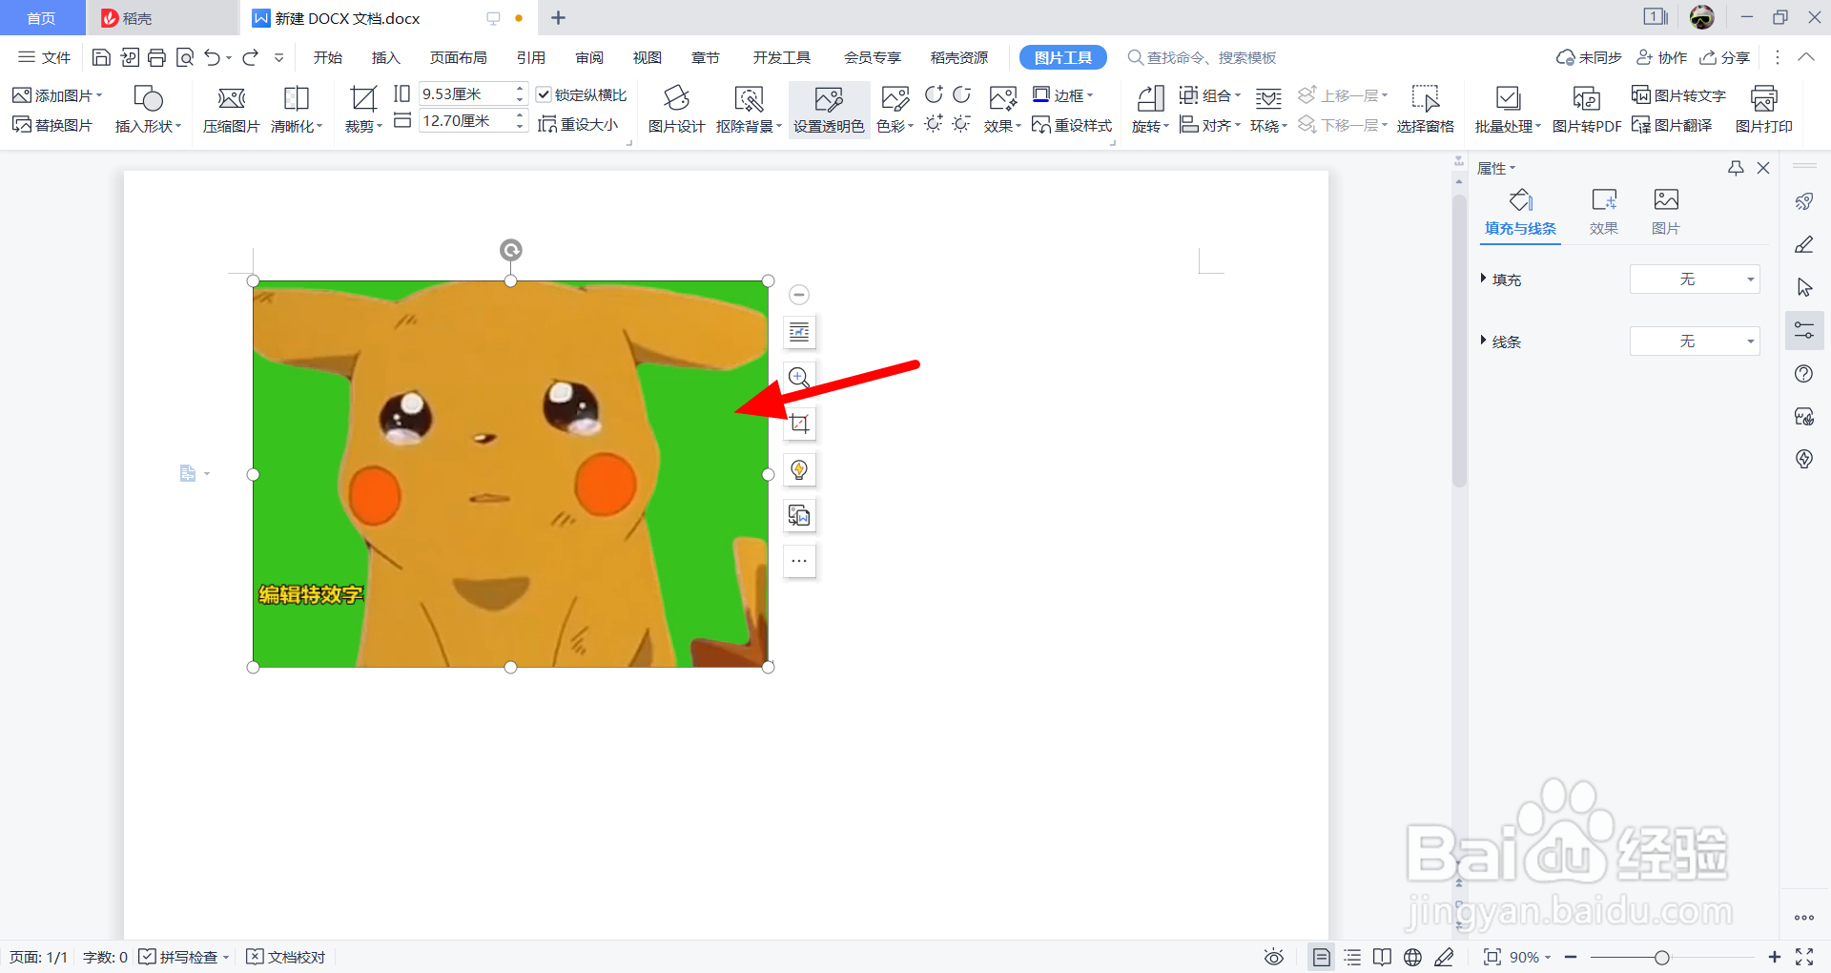Open Effects (效果) tab in properties panel
Screen dimensions: 1831x973
point(1604,212)
